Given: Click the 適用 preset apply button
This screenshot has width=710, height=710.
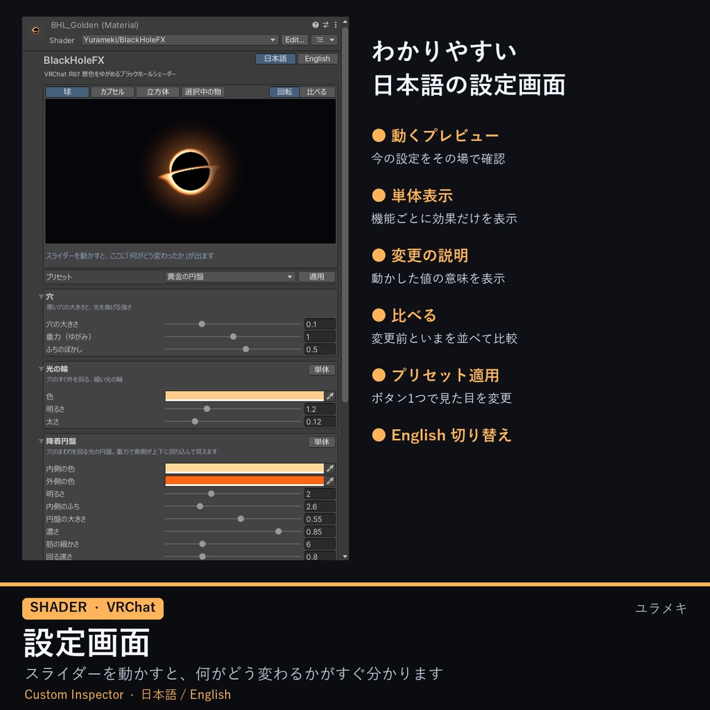Looking at the screenshot, I should [x=316, y=277].
